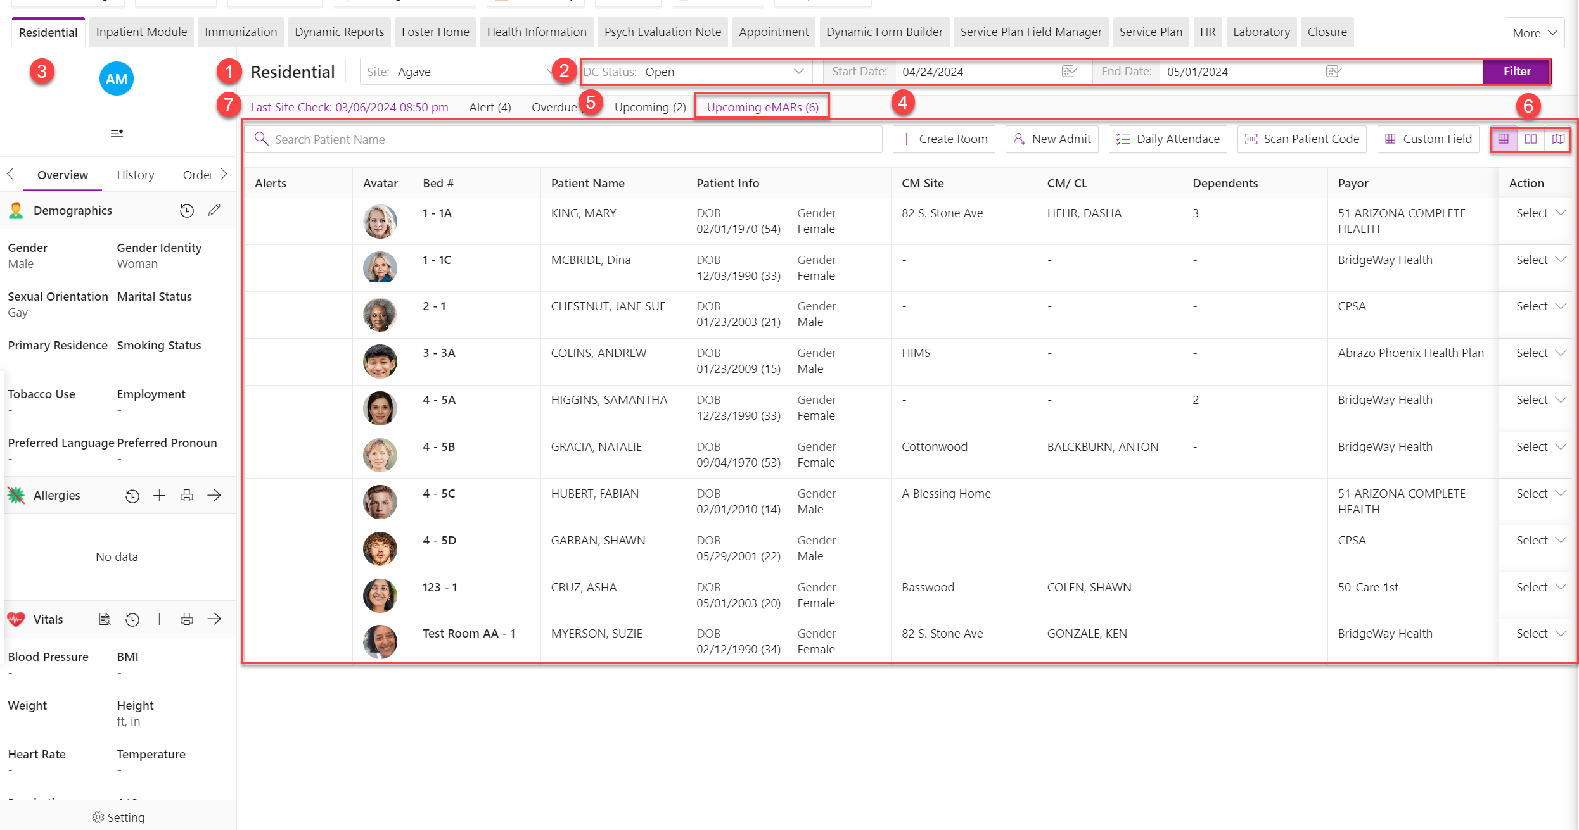1579x830 pixels.
Task: Click the purple Filter button
Action: coord(1517,72)
